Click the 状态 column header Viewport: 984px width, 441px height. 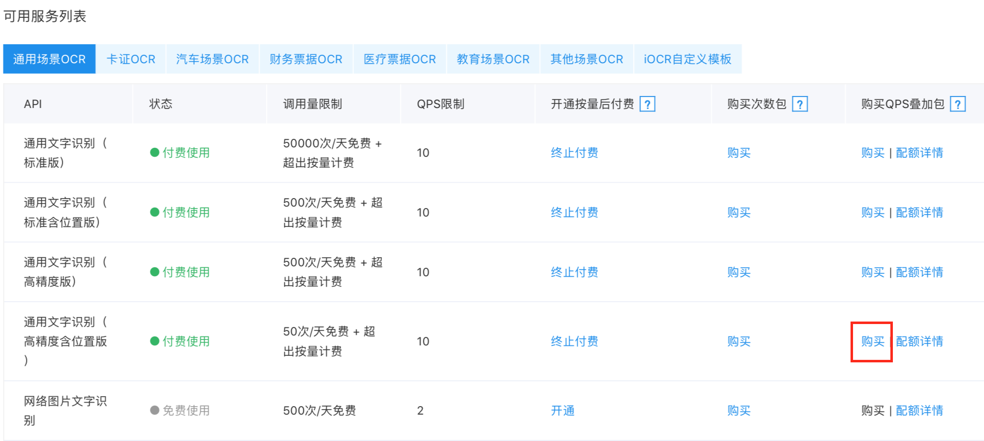point(161,104)
